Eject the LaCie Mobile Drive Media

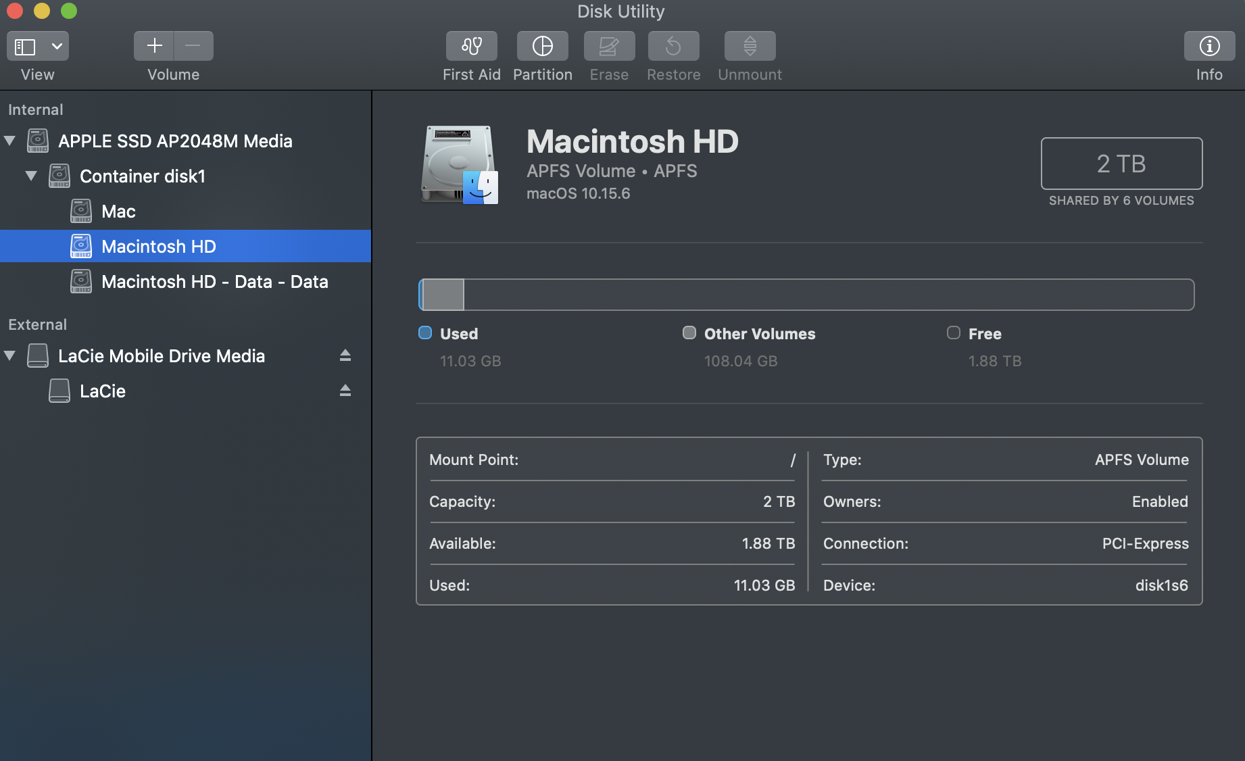pyautogui.click(x=345, y=355)
